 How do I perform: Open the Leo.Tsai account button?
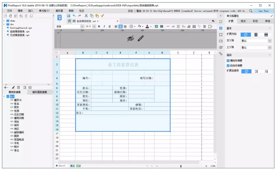tap(263, 11)
